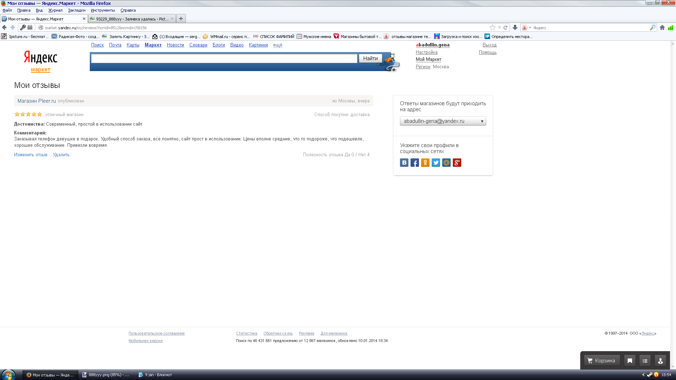676x380 pixels.
Task: Open the Корзина cart button
Action: (602, 361)
